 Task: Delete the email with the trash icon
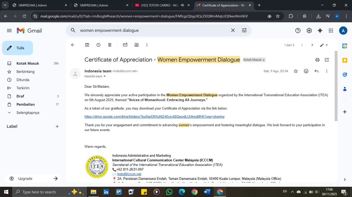[110, 45]
